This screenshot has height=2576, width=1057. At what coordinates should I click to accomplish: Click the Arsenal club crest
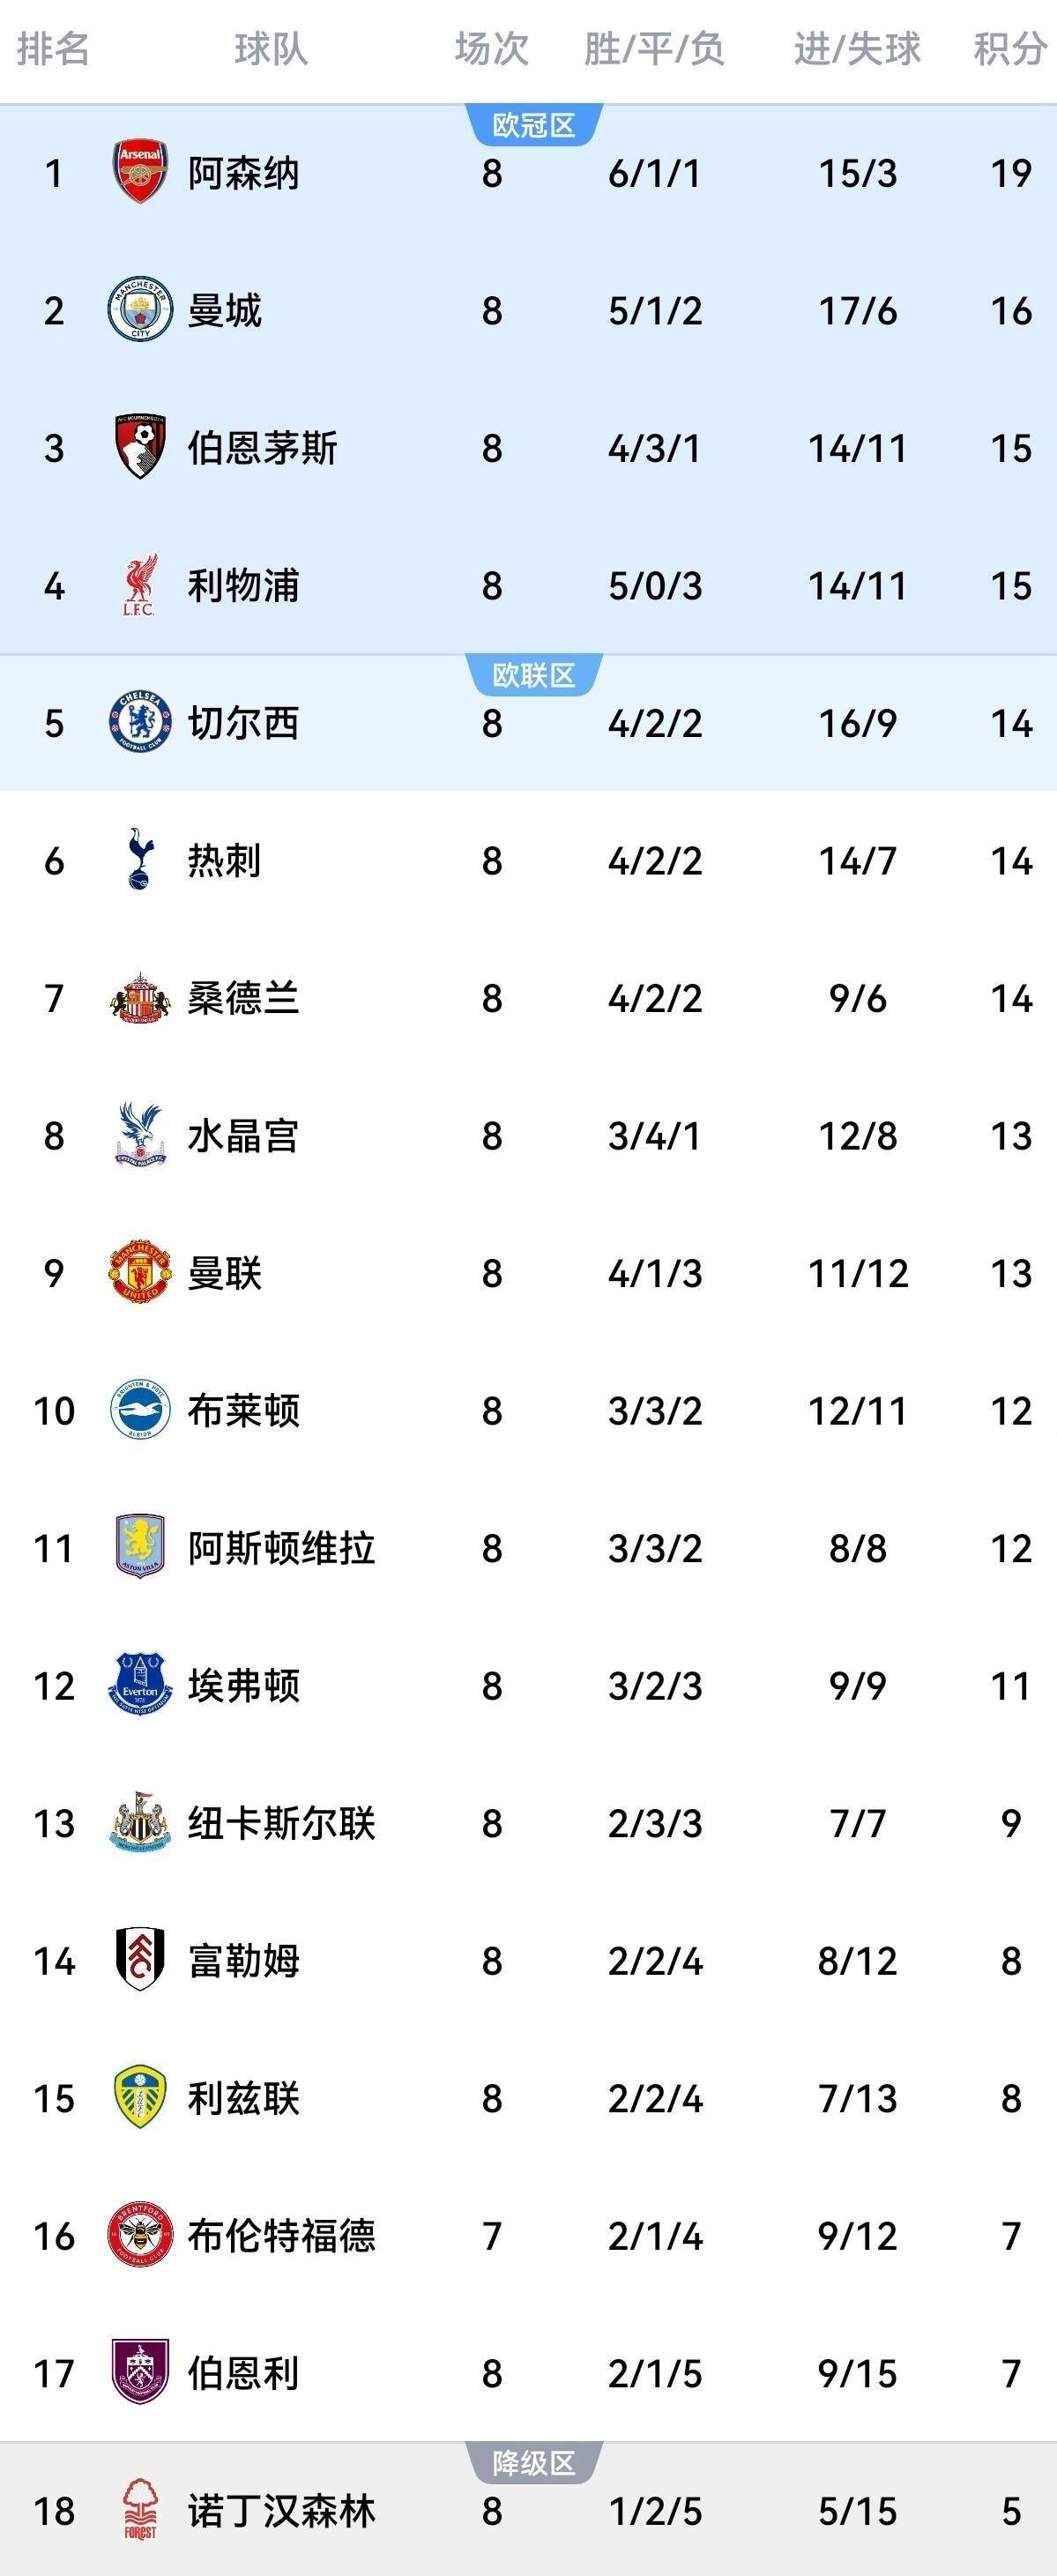[x=140, y=172]
